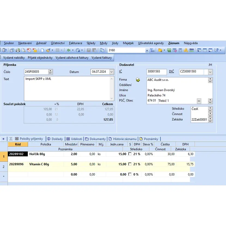Click the yellow company lookup icon beside Firma
The height and width of the screenshot is (226, 226).
pos(138,80)
